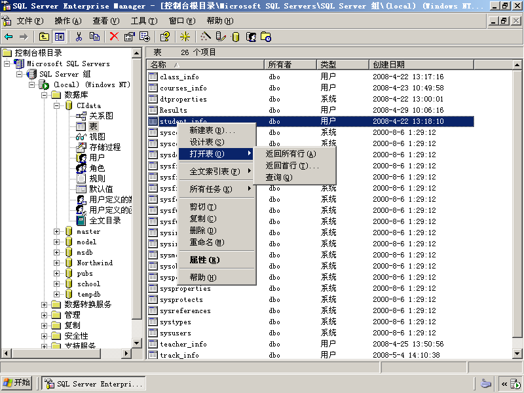The height and width of the screenshot is (393, 524).
Task: Sort by 创建日期 column header
Action: point(421,64)
